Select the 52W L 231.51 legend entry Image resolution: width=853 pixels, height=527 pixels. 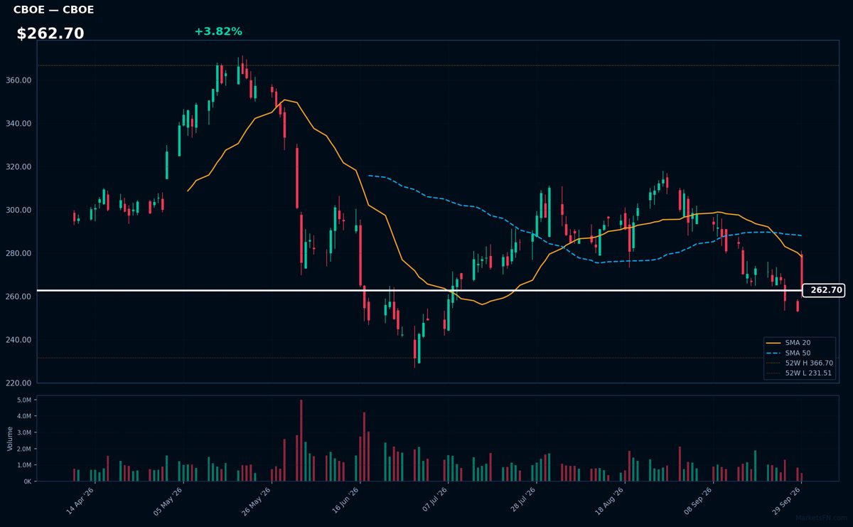799,373
